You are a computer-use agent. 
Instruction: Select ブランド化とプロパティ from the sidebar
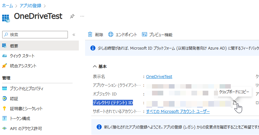27,89
